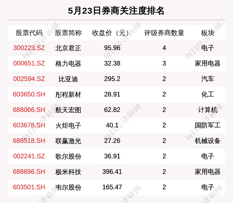Click closing price 95.96
Image resolution: width=233 pixels, height=203 pixels.
pyautogui.click(x=112, y=48)
